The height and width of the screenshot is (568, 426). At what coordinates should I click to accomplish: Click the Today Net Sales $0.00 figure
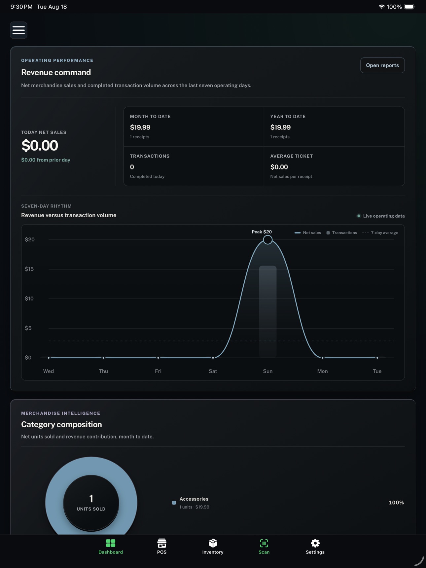pos(40,145)
